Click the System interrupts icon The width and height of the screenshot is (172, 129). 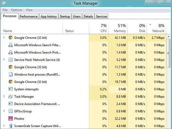[10, 89]
